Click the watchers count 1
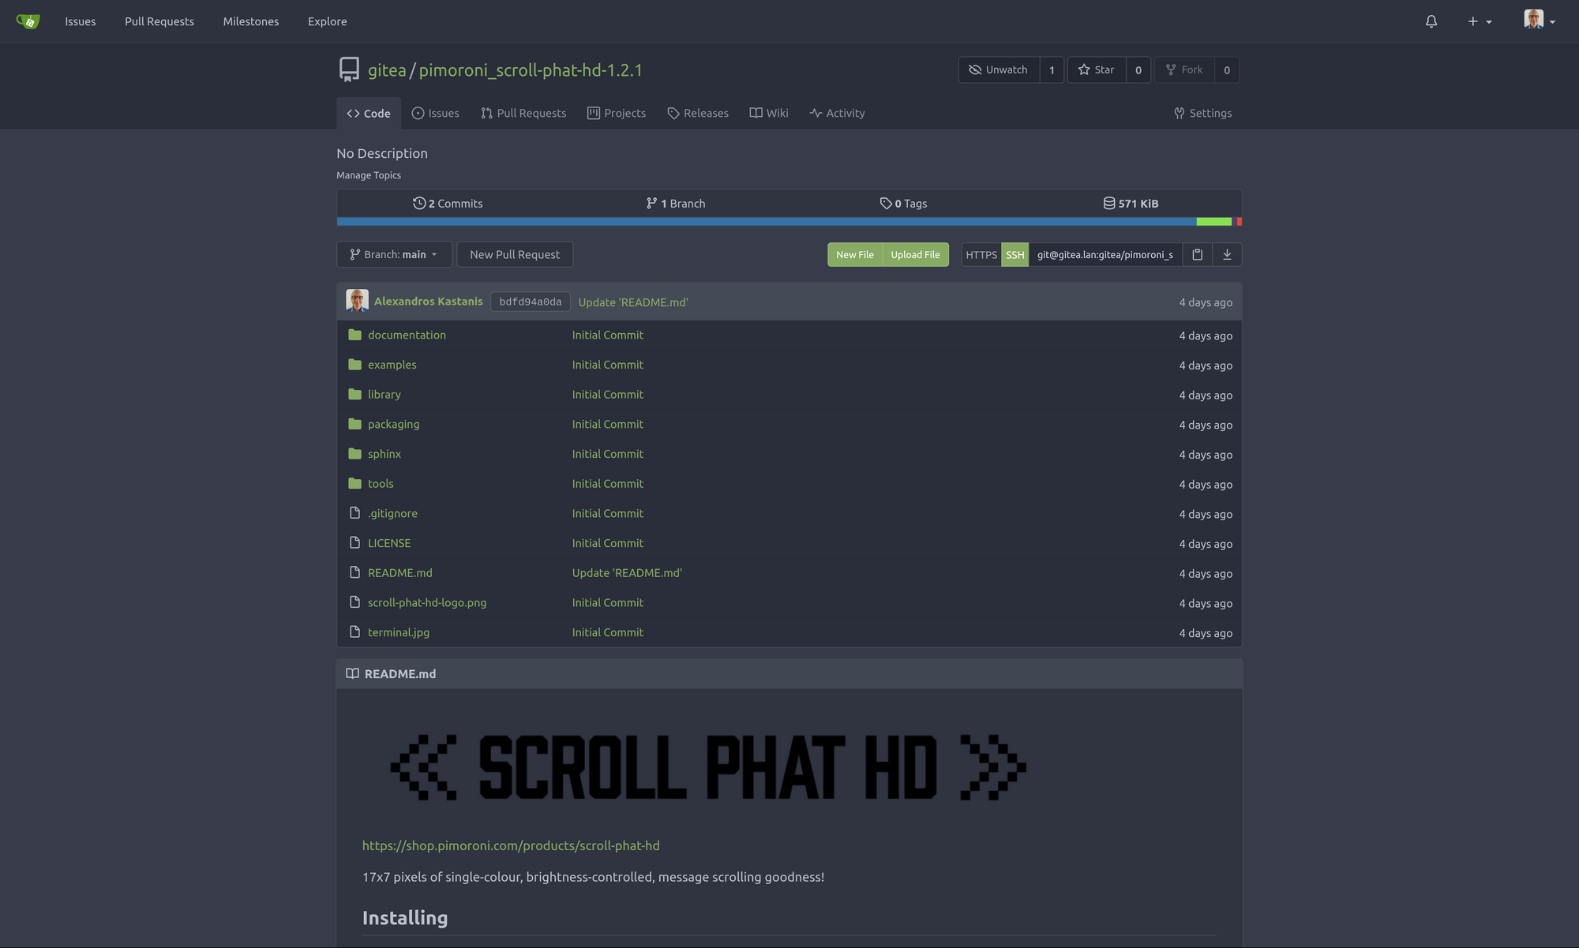 (1052, 69)
